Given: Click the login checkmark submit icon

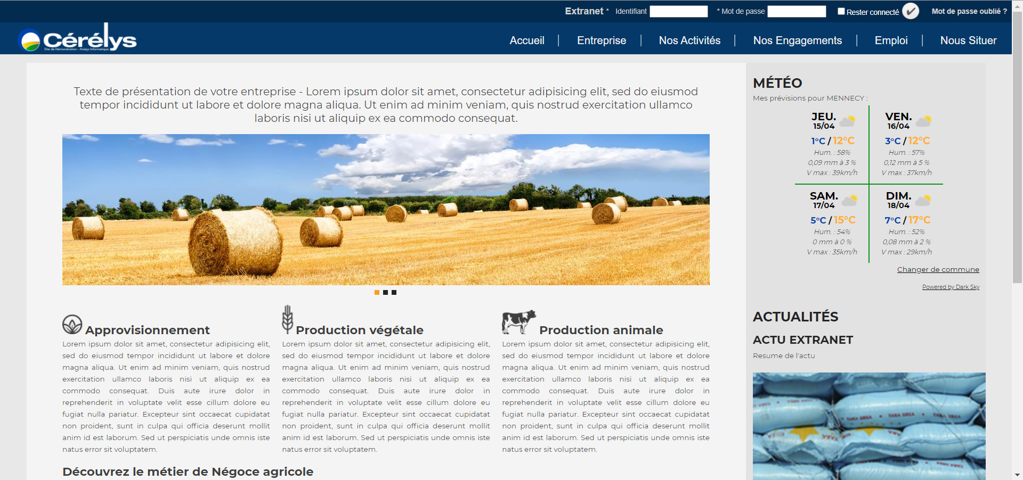Looking at the screenshot, I should coord(910,11).
